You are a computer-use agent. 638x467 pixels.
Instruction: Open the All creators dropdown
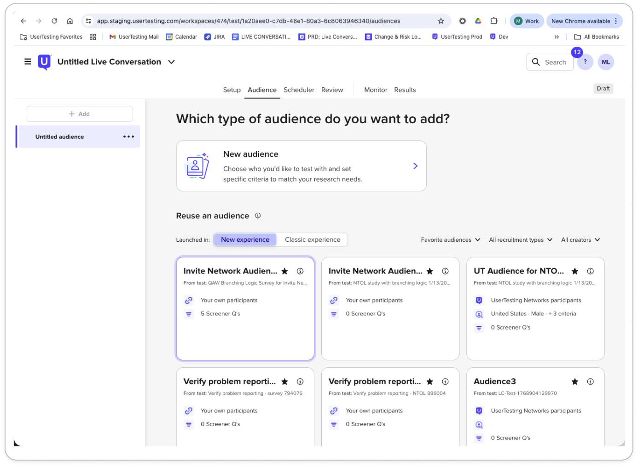580,239
